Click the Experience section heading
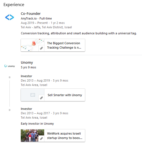142x145 pixels. tap(14, 5)
